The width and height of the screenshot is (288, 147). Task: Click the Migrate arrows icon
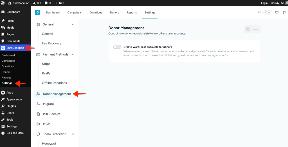[x=38, y=104]
